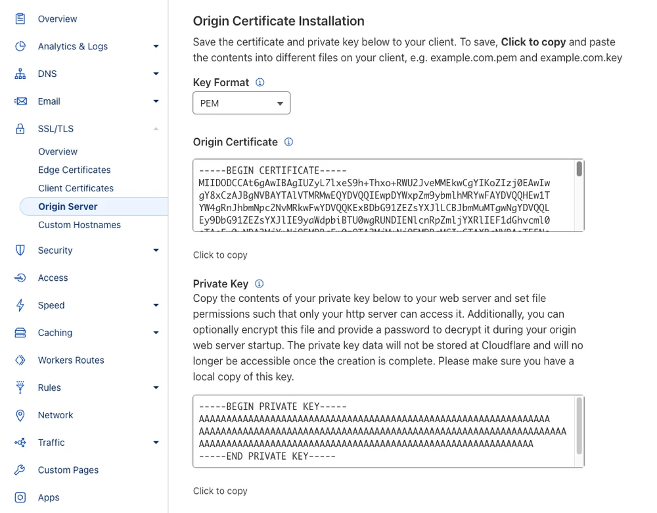Click the Analytics & Logs pie chart icon
Image resolution: width=657 pixels, height=513 pixels.
[20, 46]
